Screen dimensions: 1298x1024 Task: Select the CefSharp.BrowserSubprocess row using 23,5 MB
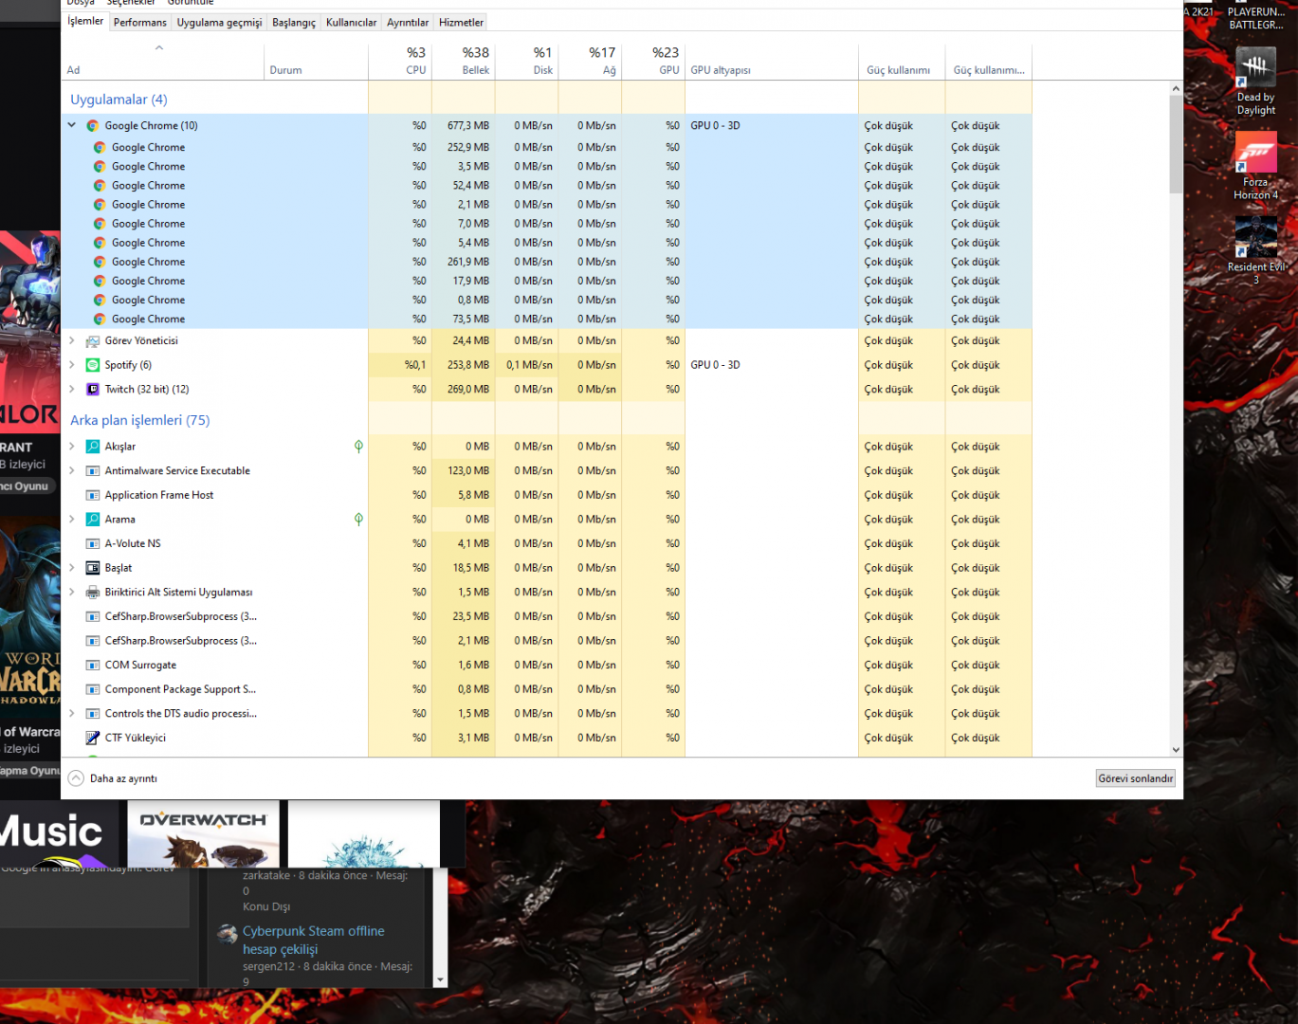click(546, 616)
